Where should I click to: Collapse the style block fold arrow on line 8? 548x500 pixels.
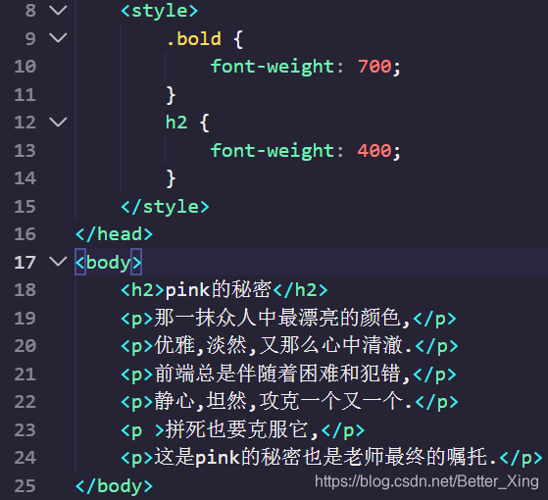coord(58,10)
